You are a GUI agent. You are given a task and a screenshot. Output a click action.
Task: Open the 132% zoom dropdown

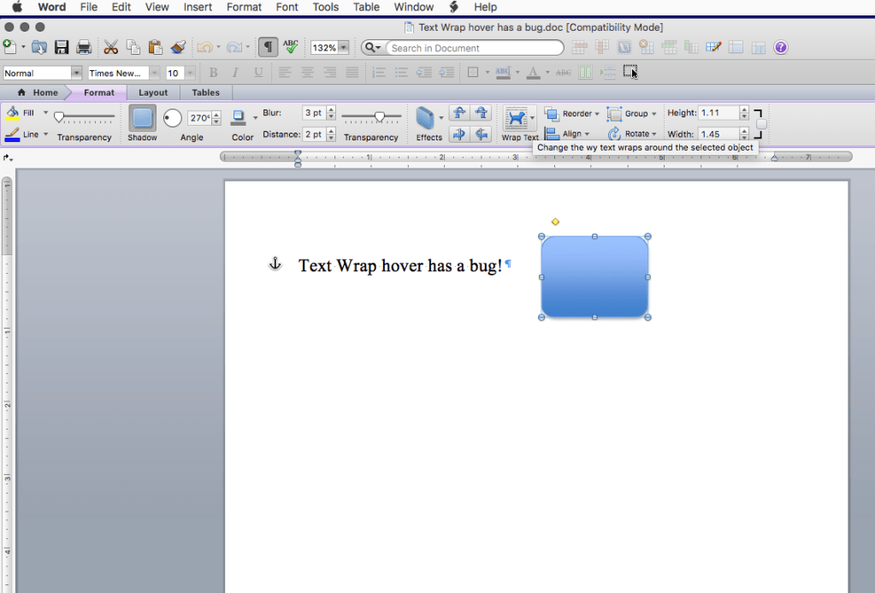343,48
